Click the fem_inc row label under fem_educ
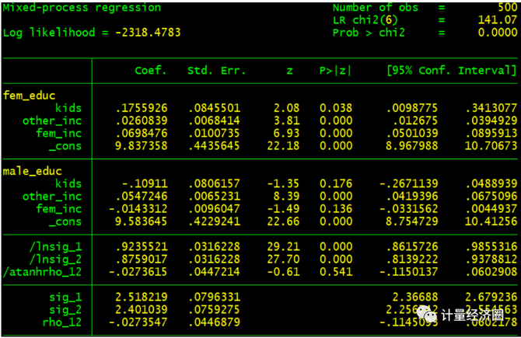 pyautogui.click(x=58, y=133)
